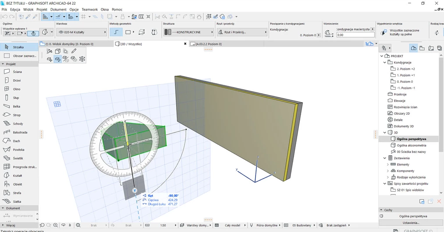Select the polyline geometry method button

point(116,32)
